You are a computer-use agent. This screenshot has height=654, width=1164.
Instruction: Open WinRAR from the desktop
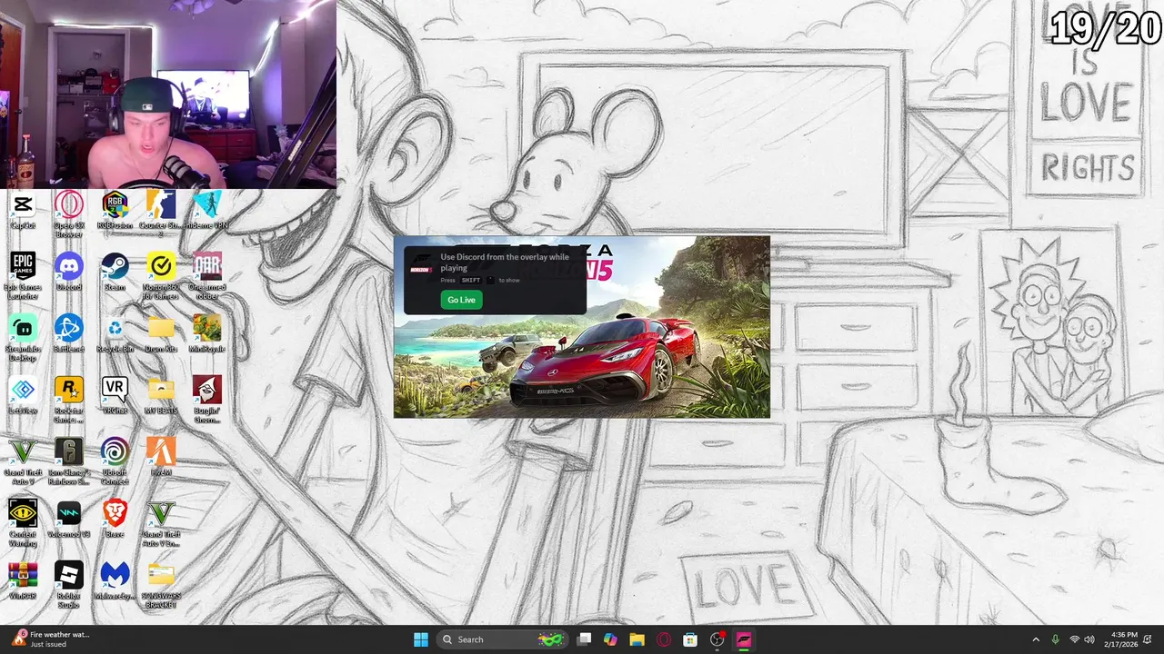click(23, 581)
